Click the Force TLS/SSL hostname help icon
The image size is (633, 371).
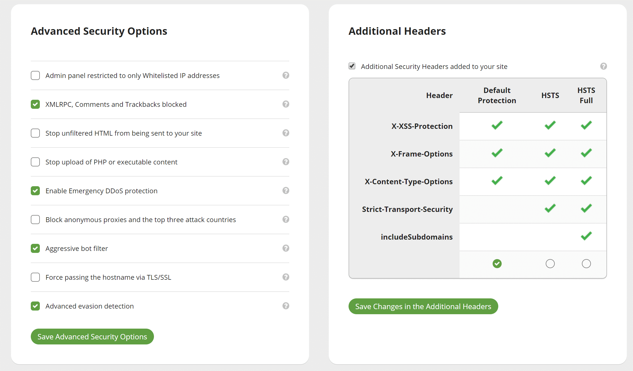coord(286,277)
